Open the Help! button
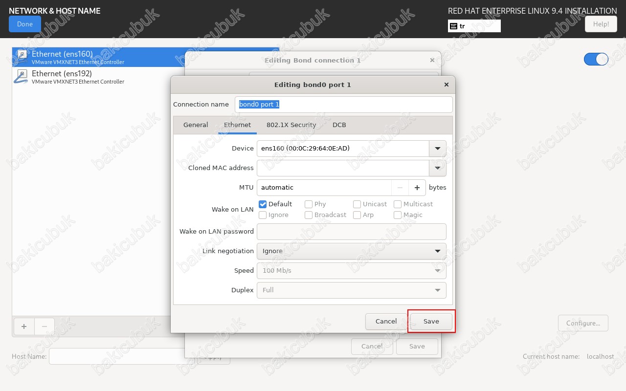Screen dimensions: 626x391 [601, 24]
